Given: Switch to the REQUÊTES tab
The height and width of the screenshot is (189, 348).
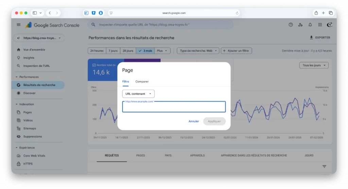Looking at the screenshot, I should pyautogui.click(x=111, y=155).
